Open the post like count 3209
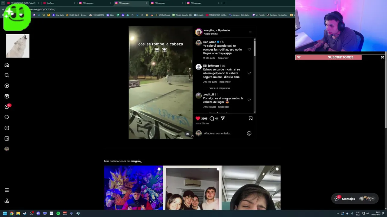 click(204, 118)
